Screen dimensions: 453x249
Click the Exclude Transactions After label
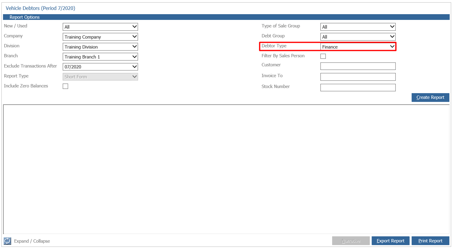point(30,66)
